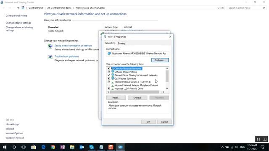This screenshot has width=269, height=151.
Task: Uncheck Client for Microsoft Networks
Action: tap(109, 68)
